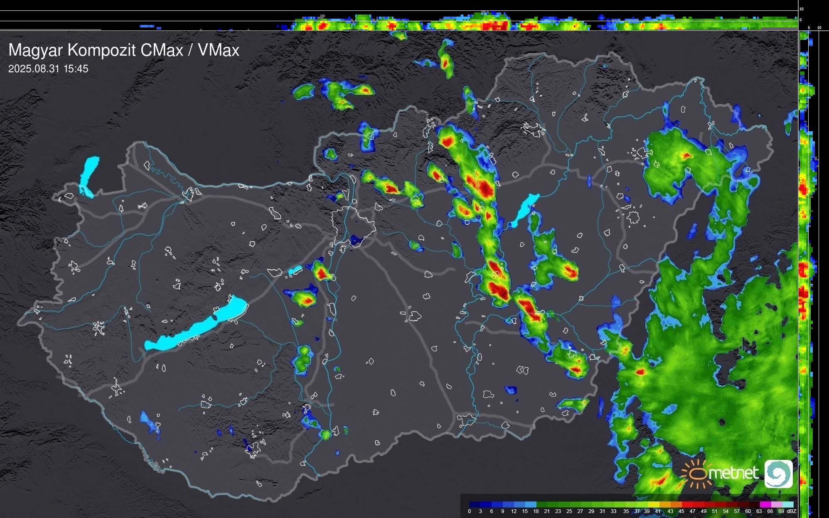Click the Magyar Kompozit CMax / VMax title
The width and height of the screenshot is (829, 518).
(124, 50)
